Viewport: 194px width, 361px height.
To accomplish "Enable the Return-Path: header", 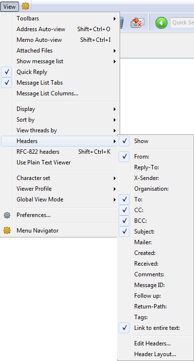I will [x=156, y=307].
